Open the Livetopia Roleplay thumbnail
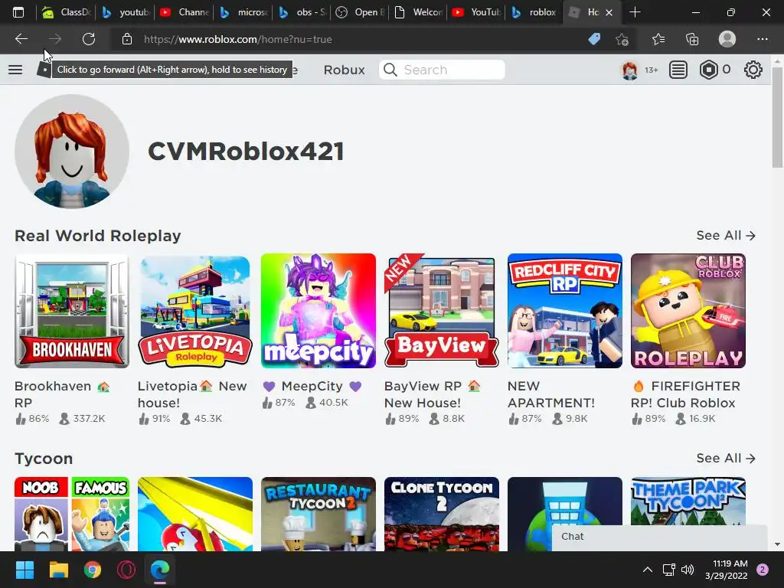This screenshot has height=588, width=784. pyautogui.click(x=195, y=311)
